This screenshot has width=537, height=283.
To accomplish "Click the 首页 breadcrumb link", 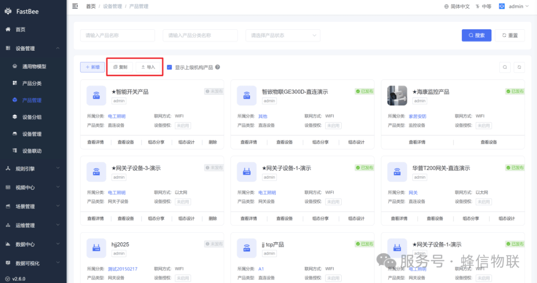I will (x=91, y=6).
